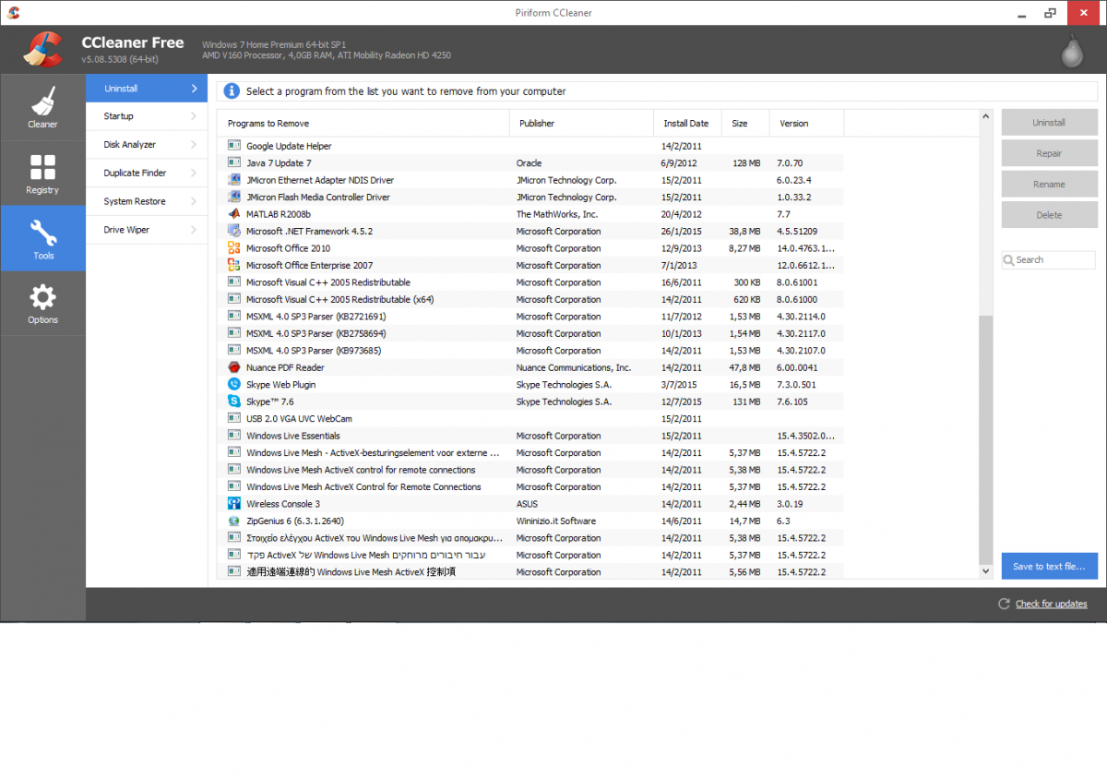Sort by Version column header
Image resolution: width=1107 pixels, height=779 pixels.
[x=807, y=124]
